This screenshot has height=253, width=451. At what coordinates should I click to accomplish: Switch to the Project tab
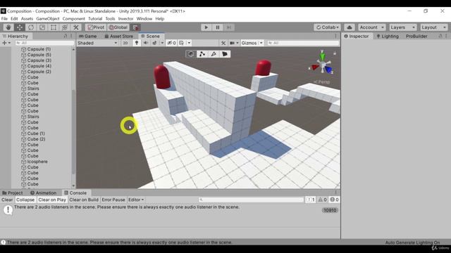[13, 193]
